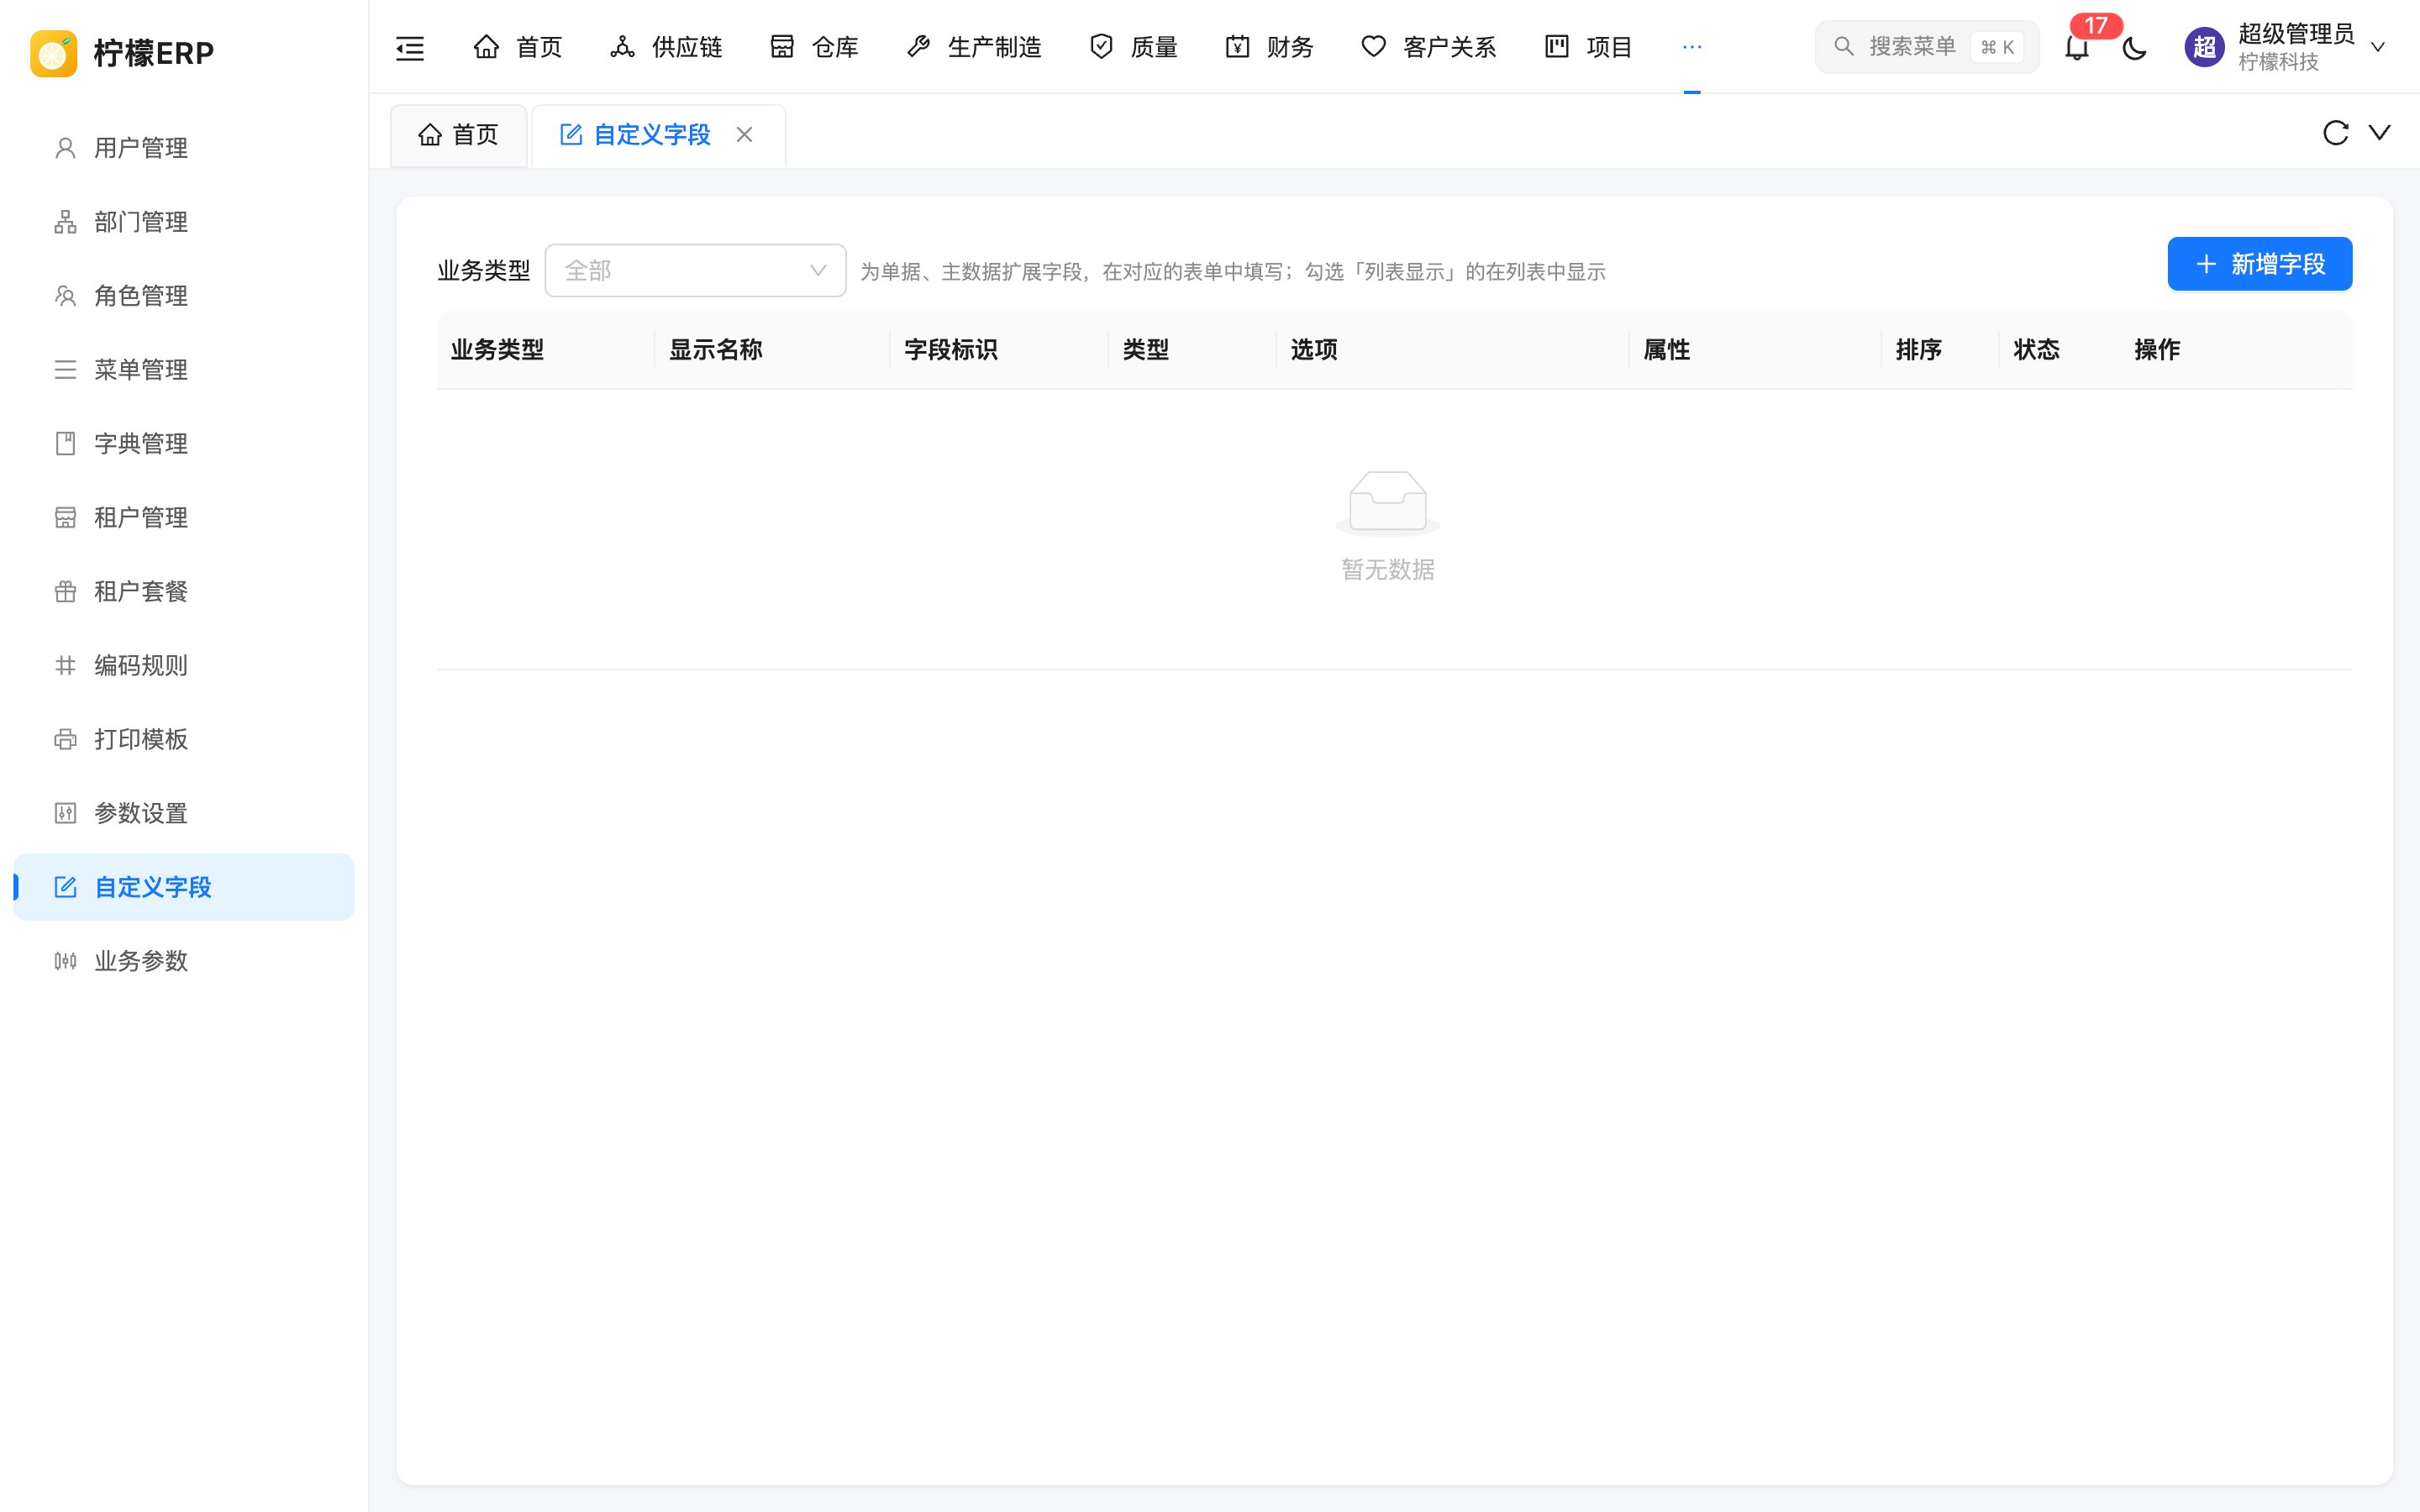Focus the 搜索菜单 search box
Image resolution: width=2420 pixels, height=1512 pixels.
pos(1926,47)
